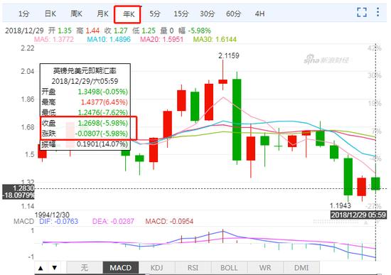Click the up arrow indicator button
Image resolution: width=391 pixels, height=275 pixels.
click(41, 269)
